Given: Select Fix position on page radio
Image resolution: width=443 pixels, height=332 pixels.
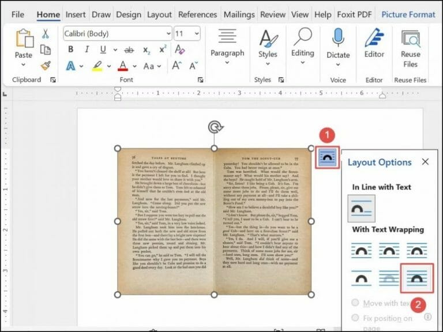Looking at the screenshot, I should click(x=355, y=318).
